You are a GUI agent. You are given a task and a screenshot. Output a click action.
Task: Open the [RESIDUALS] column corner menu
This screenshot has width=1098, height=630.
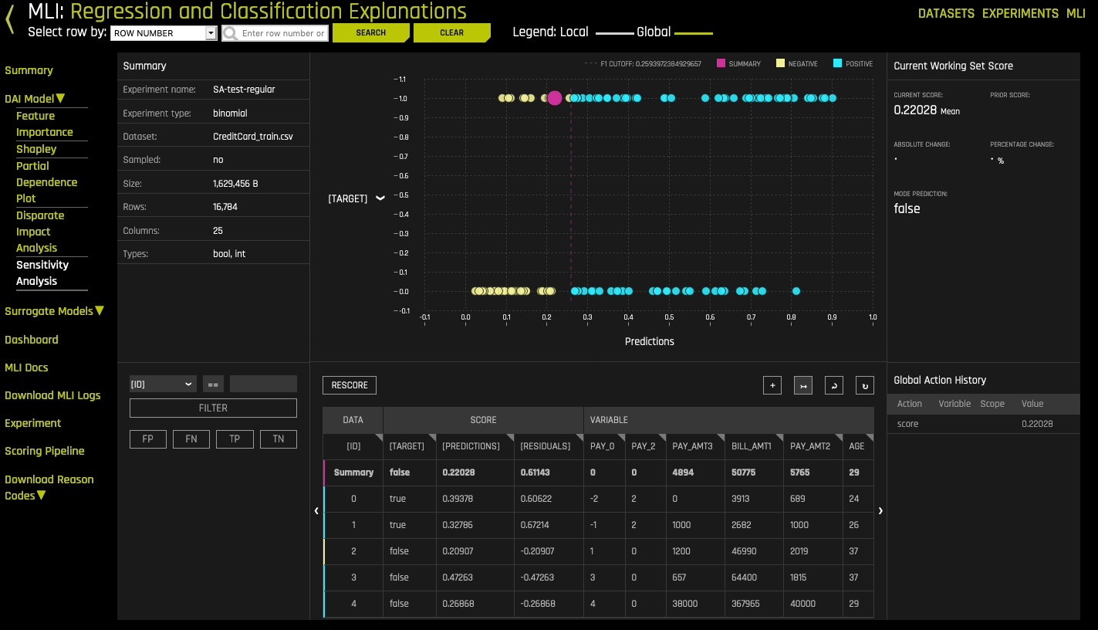[579, 438]
